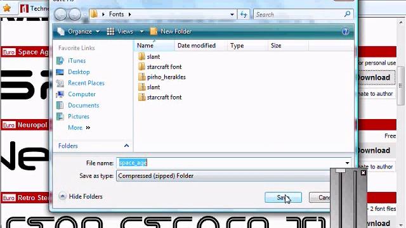The height and width of the screenshot is (228, 406).
Task: Click the Desktop favorite link icon
Action: tap(60, 72)
